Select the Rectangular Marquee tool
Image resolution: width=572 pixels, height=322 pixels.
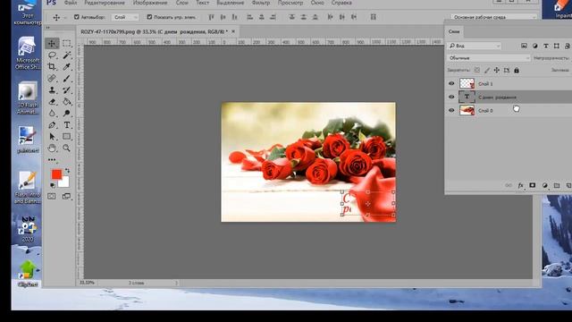click(x=66, y=43)
